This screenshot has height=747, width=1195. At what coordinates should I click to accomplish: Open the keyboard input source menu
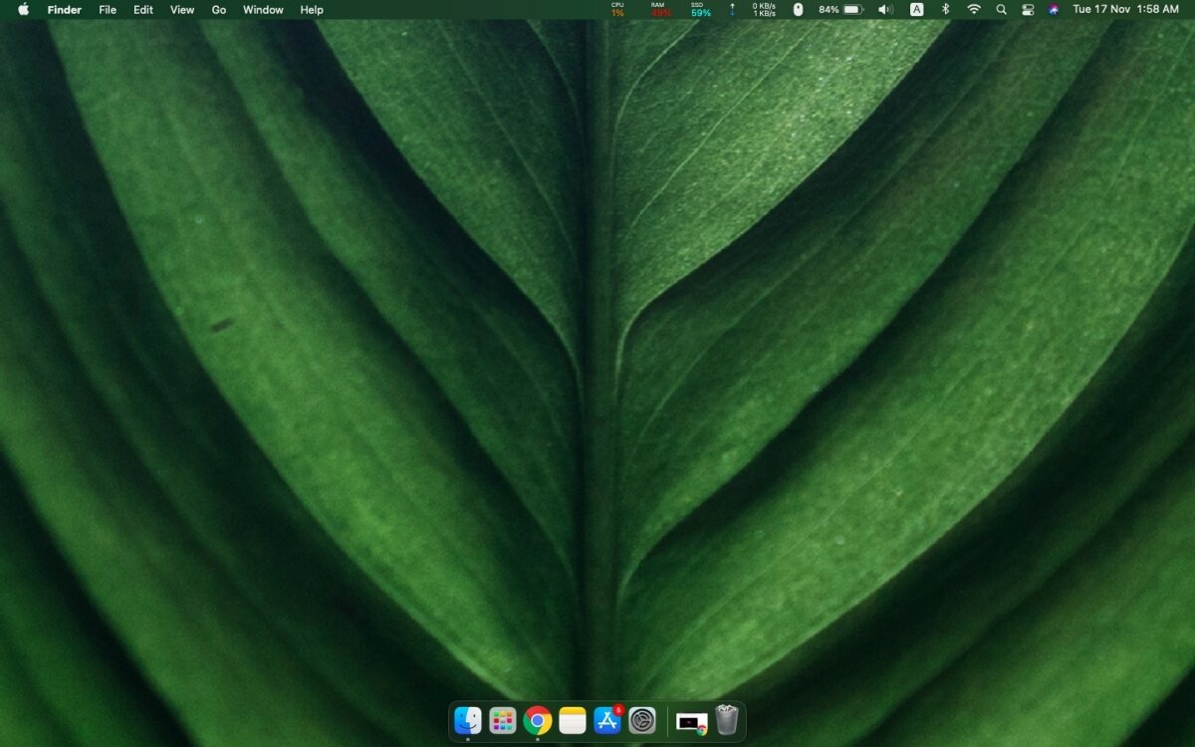coord(916,9)
